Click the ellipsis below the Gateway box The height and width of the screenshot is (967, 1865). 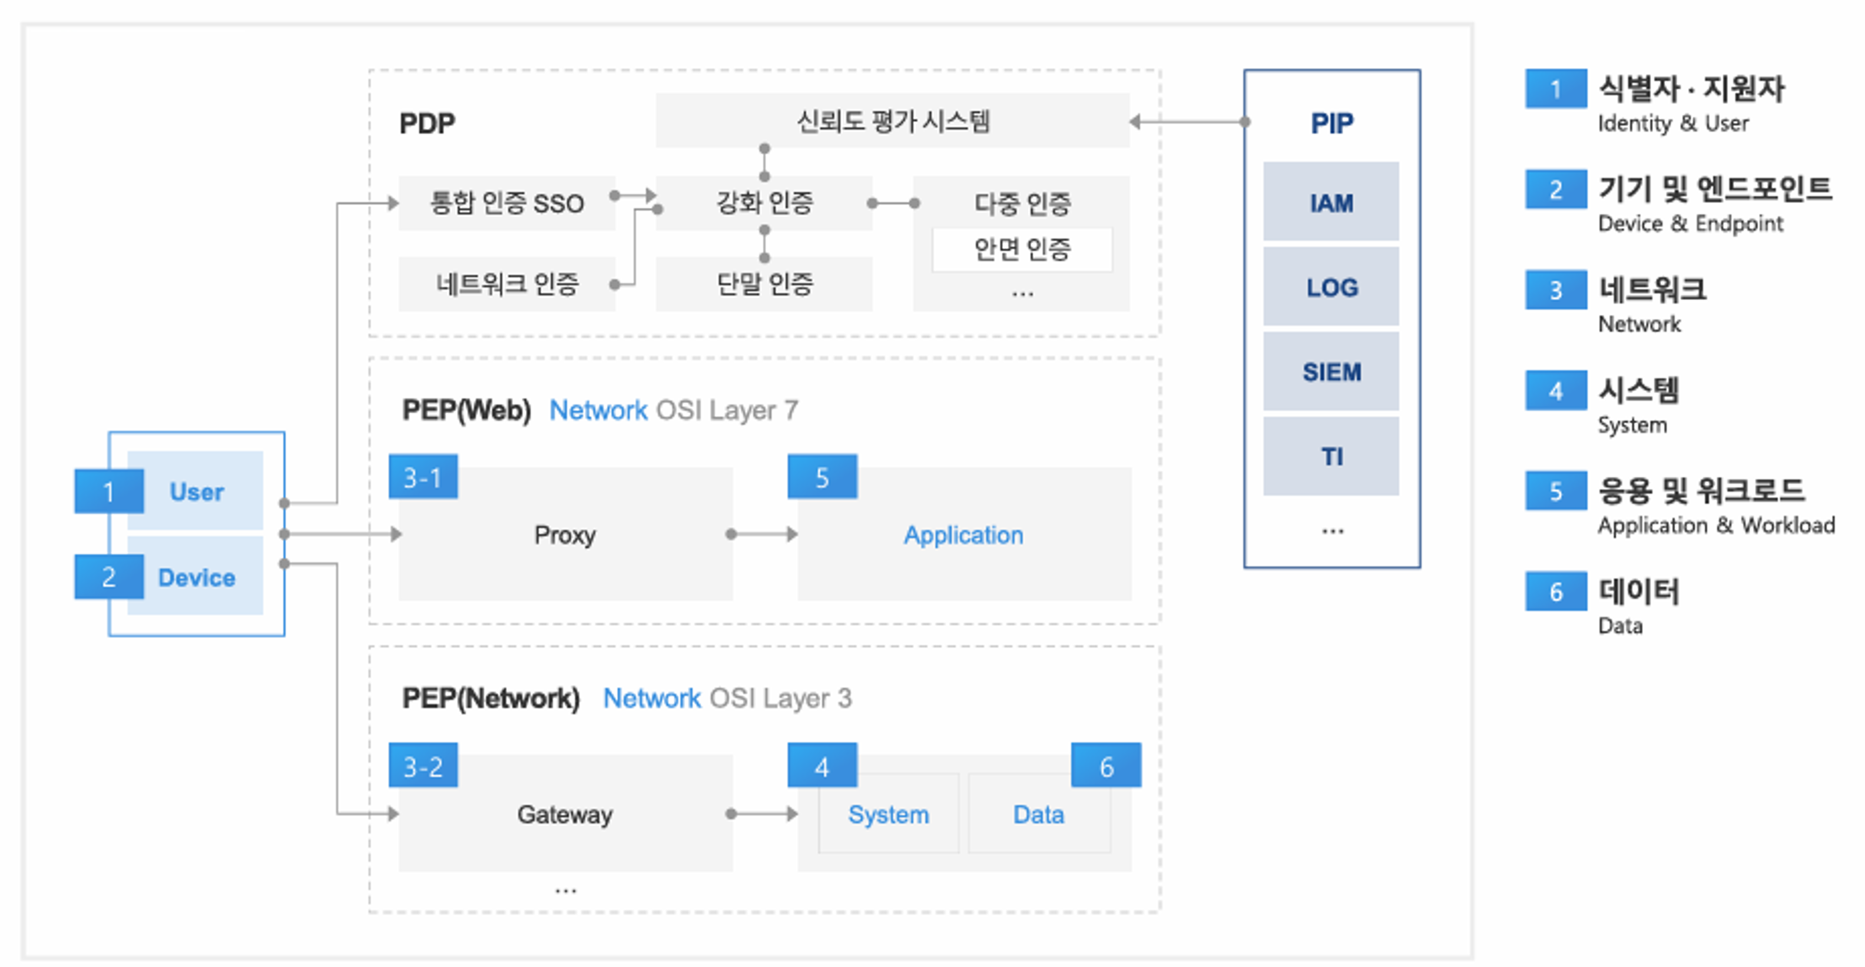pos(565,891)
